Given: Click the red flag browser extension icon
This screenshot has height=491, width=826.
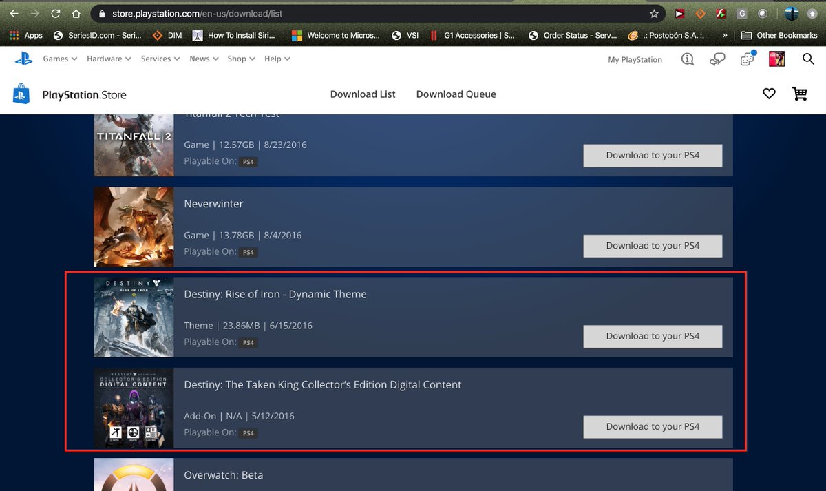Looking at the screenshot, I should pyautogui.click(x=679, y=13).
